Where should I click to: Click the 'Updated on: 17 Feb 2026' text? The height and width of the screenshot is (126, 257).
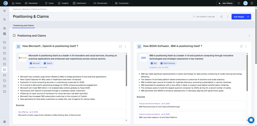tap(38, 67)
